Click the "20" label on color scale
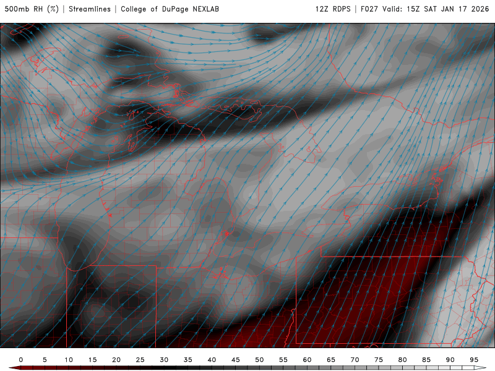 point(116,360)
